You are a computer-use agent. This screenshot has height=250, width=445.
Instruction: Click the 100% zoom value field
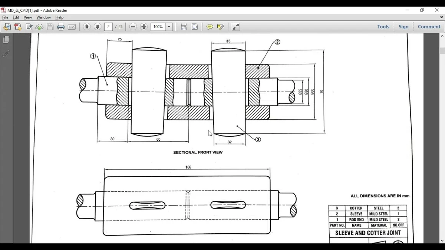click(158, 27)
